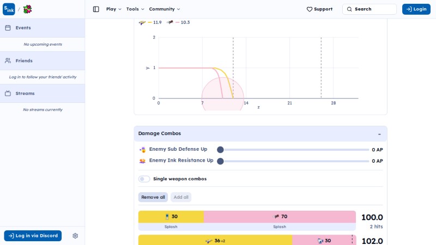Click the Sub Defense 0 AP value
This screenshot has width=436, height=245.
click(x=377, y=150)
